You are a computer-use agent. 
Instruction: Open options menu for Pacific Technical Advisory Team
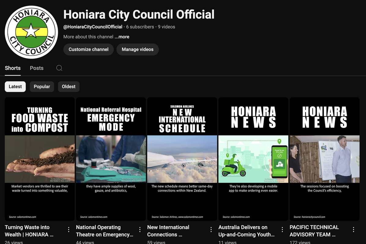point(353,230)
